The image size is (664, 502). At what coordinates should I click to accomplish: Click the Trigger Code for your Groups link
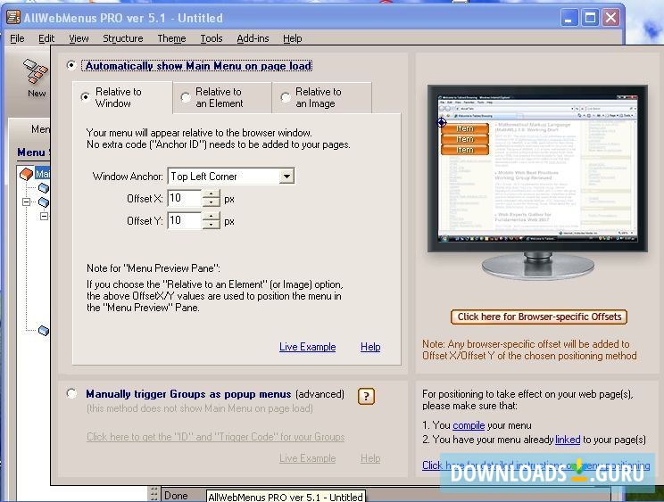[216, 437]
